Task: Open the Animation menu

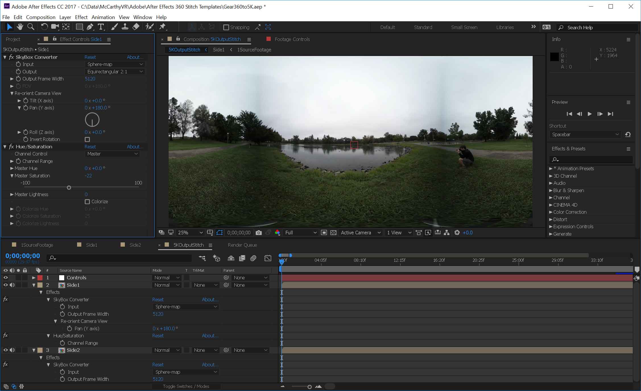Action: pyautogui.click(x=103, y=17)
